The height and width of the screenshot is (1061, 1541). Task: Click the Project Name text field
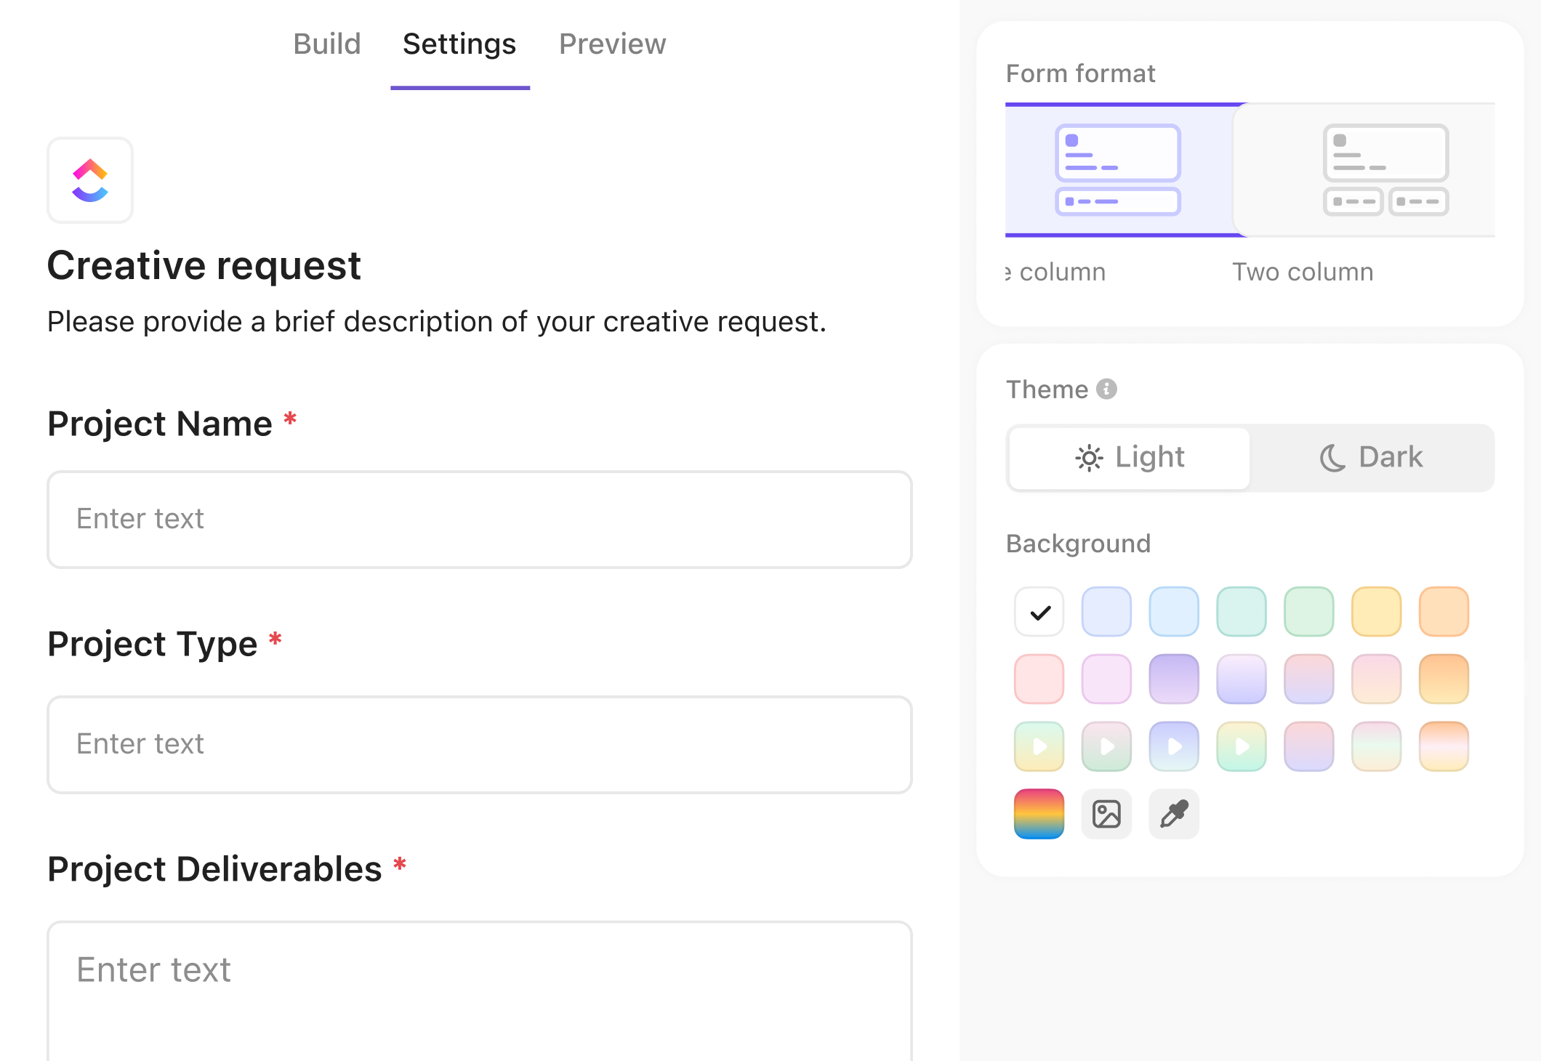[x=480, y=519]
